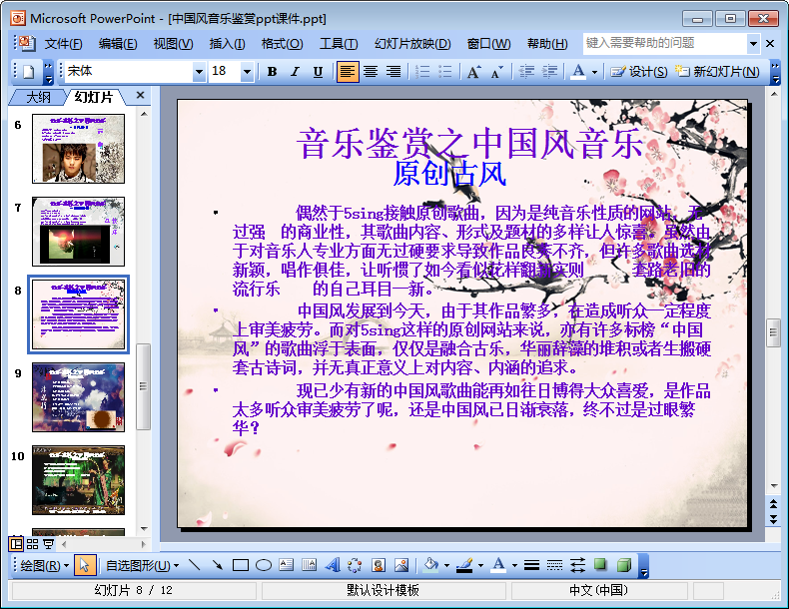789x609 pixels.
Task: Start slide show from current slide icon
Action: coord(48,544)
